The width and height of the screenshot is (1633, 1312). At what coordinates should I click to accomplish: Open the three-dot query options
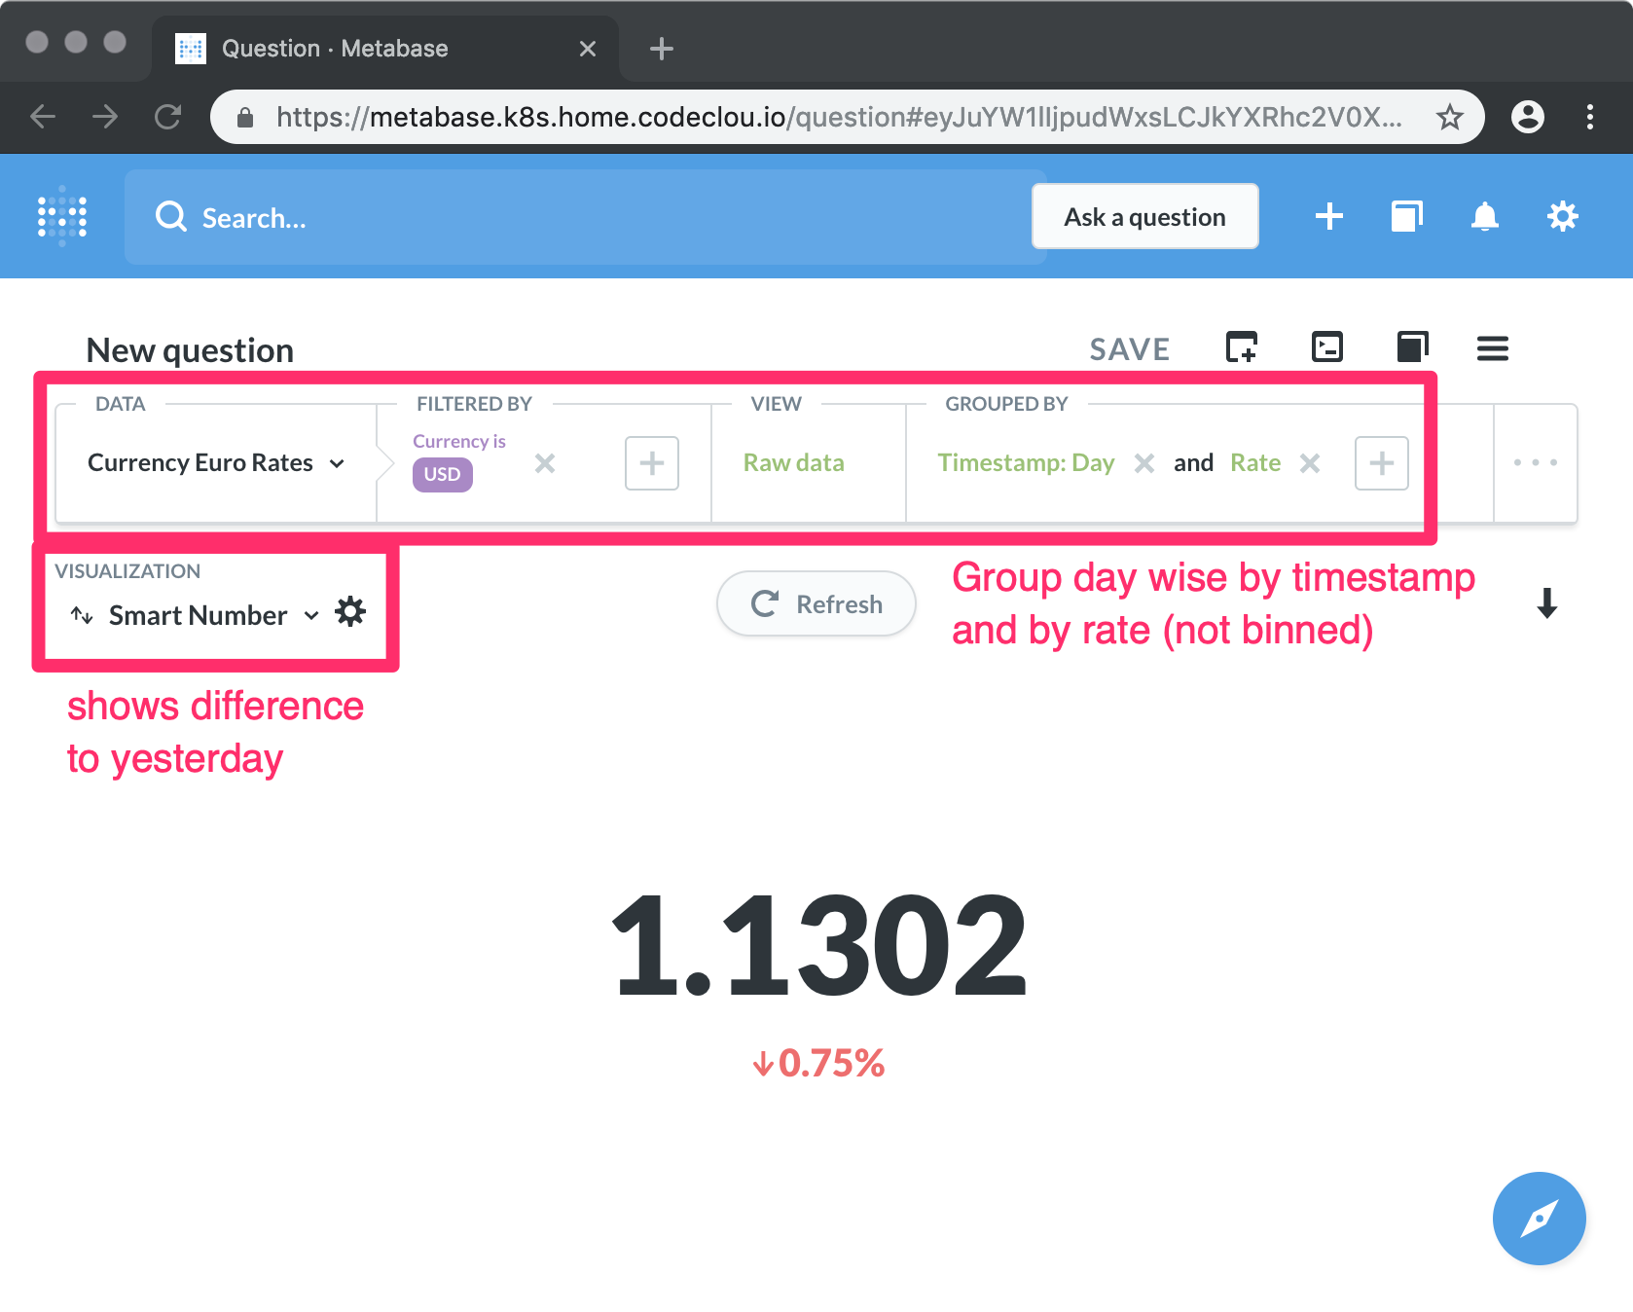(1536, 462)
